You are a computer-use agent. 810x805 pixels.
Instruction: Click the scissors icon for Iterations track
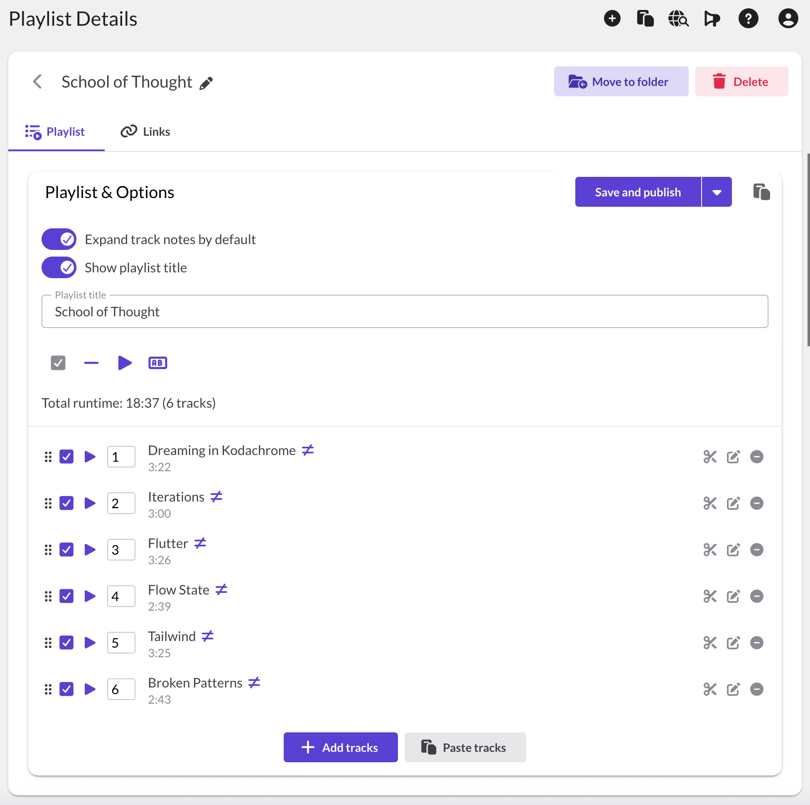coord(709,503)
